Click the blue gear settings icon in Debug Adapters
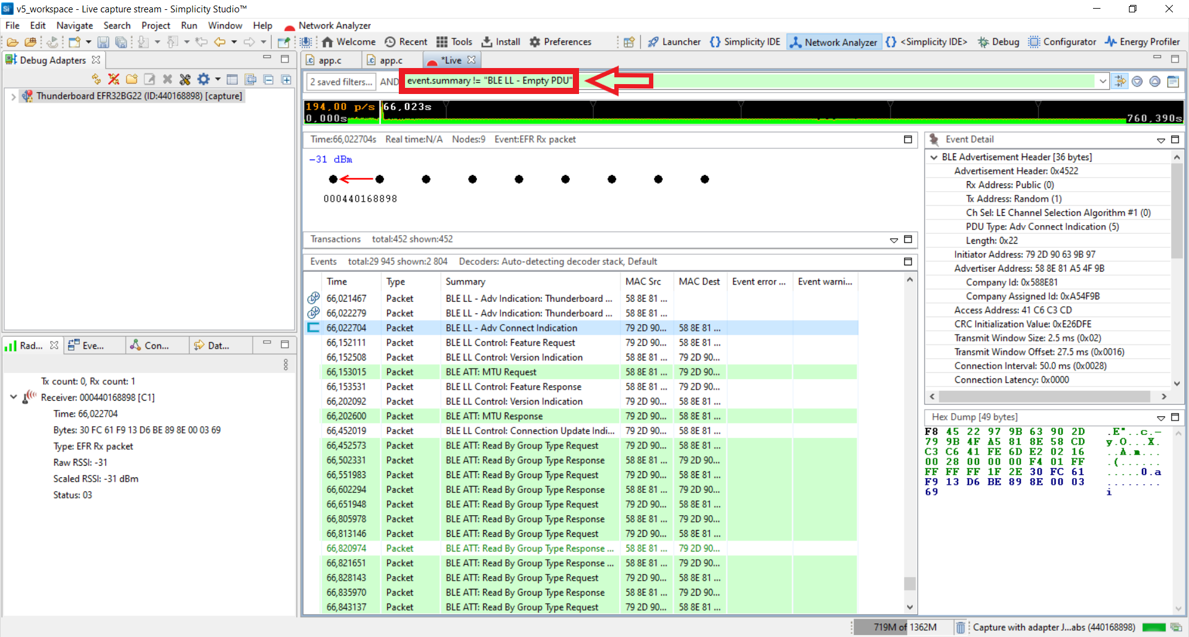The height and width of the screenshot is (637, 1189). (203, 79)
